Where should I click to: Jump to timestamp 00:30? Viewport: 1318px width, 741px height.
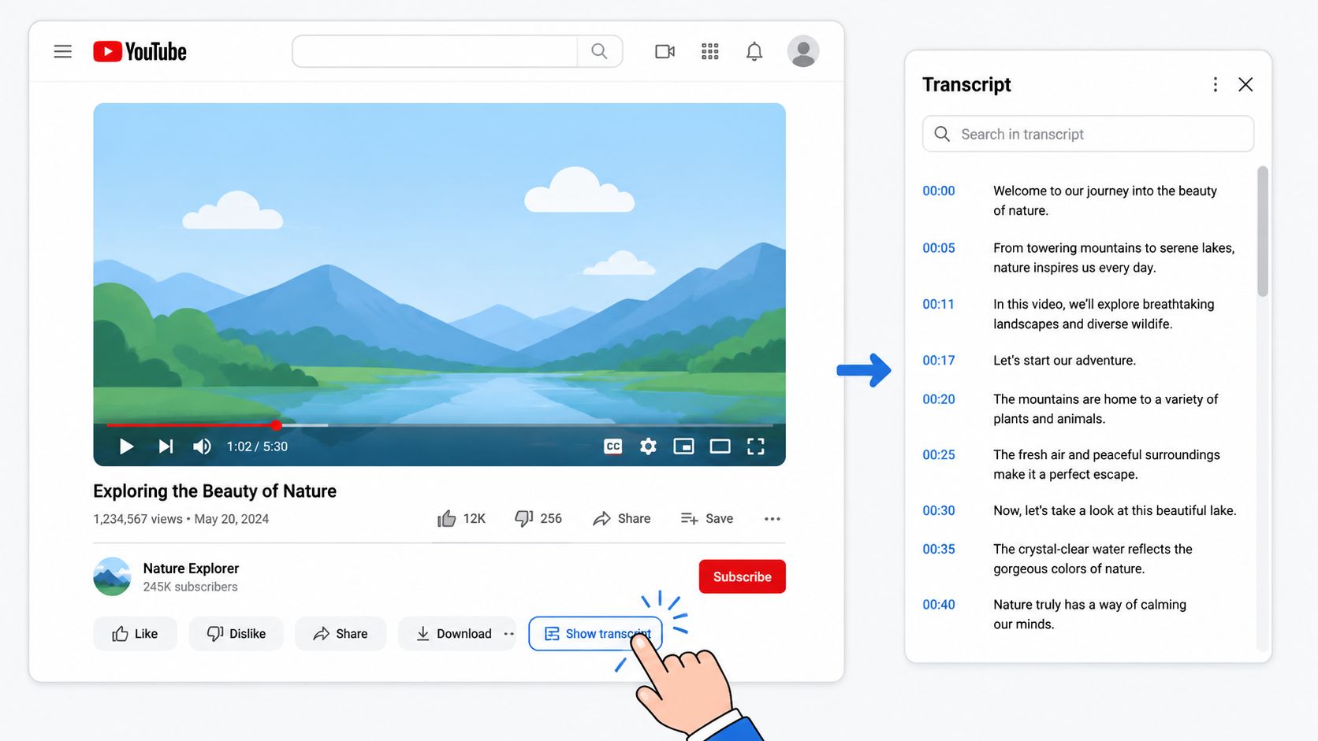(x=939, y=510)
